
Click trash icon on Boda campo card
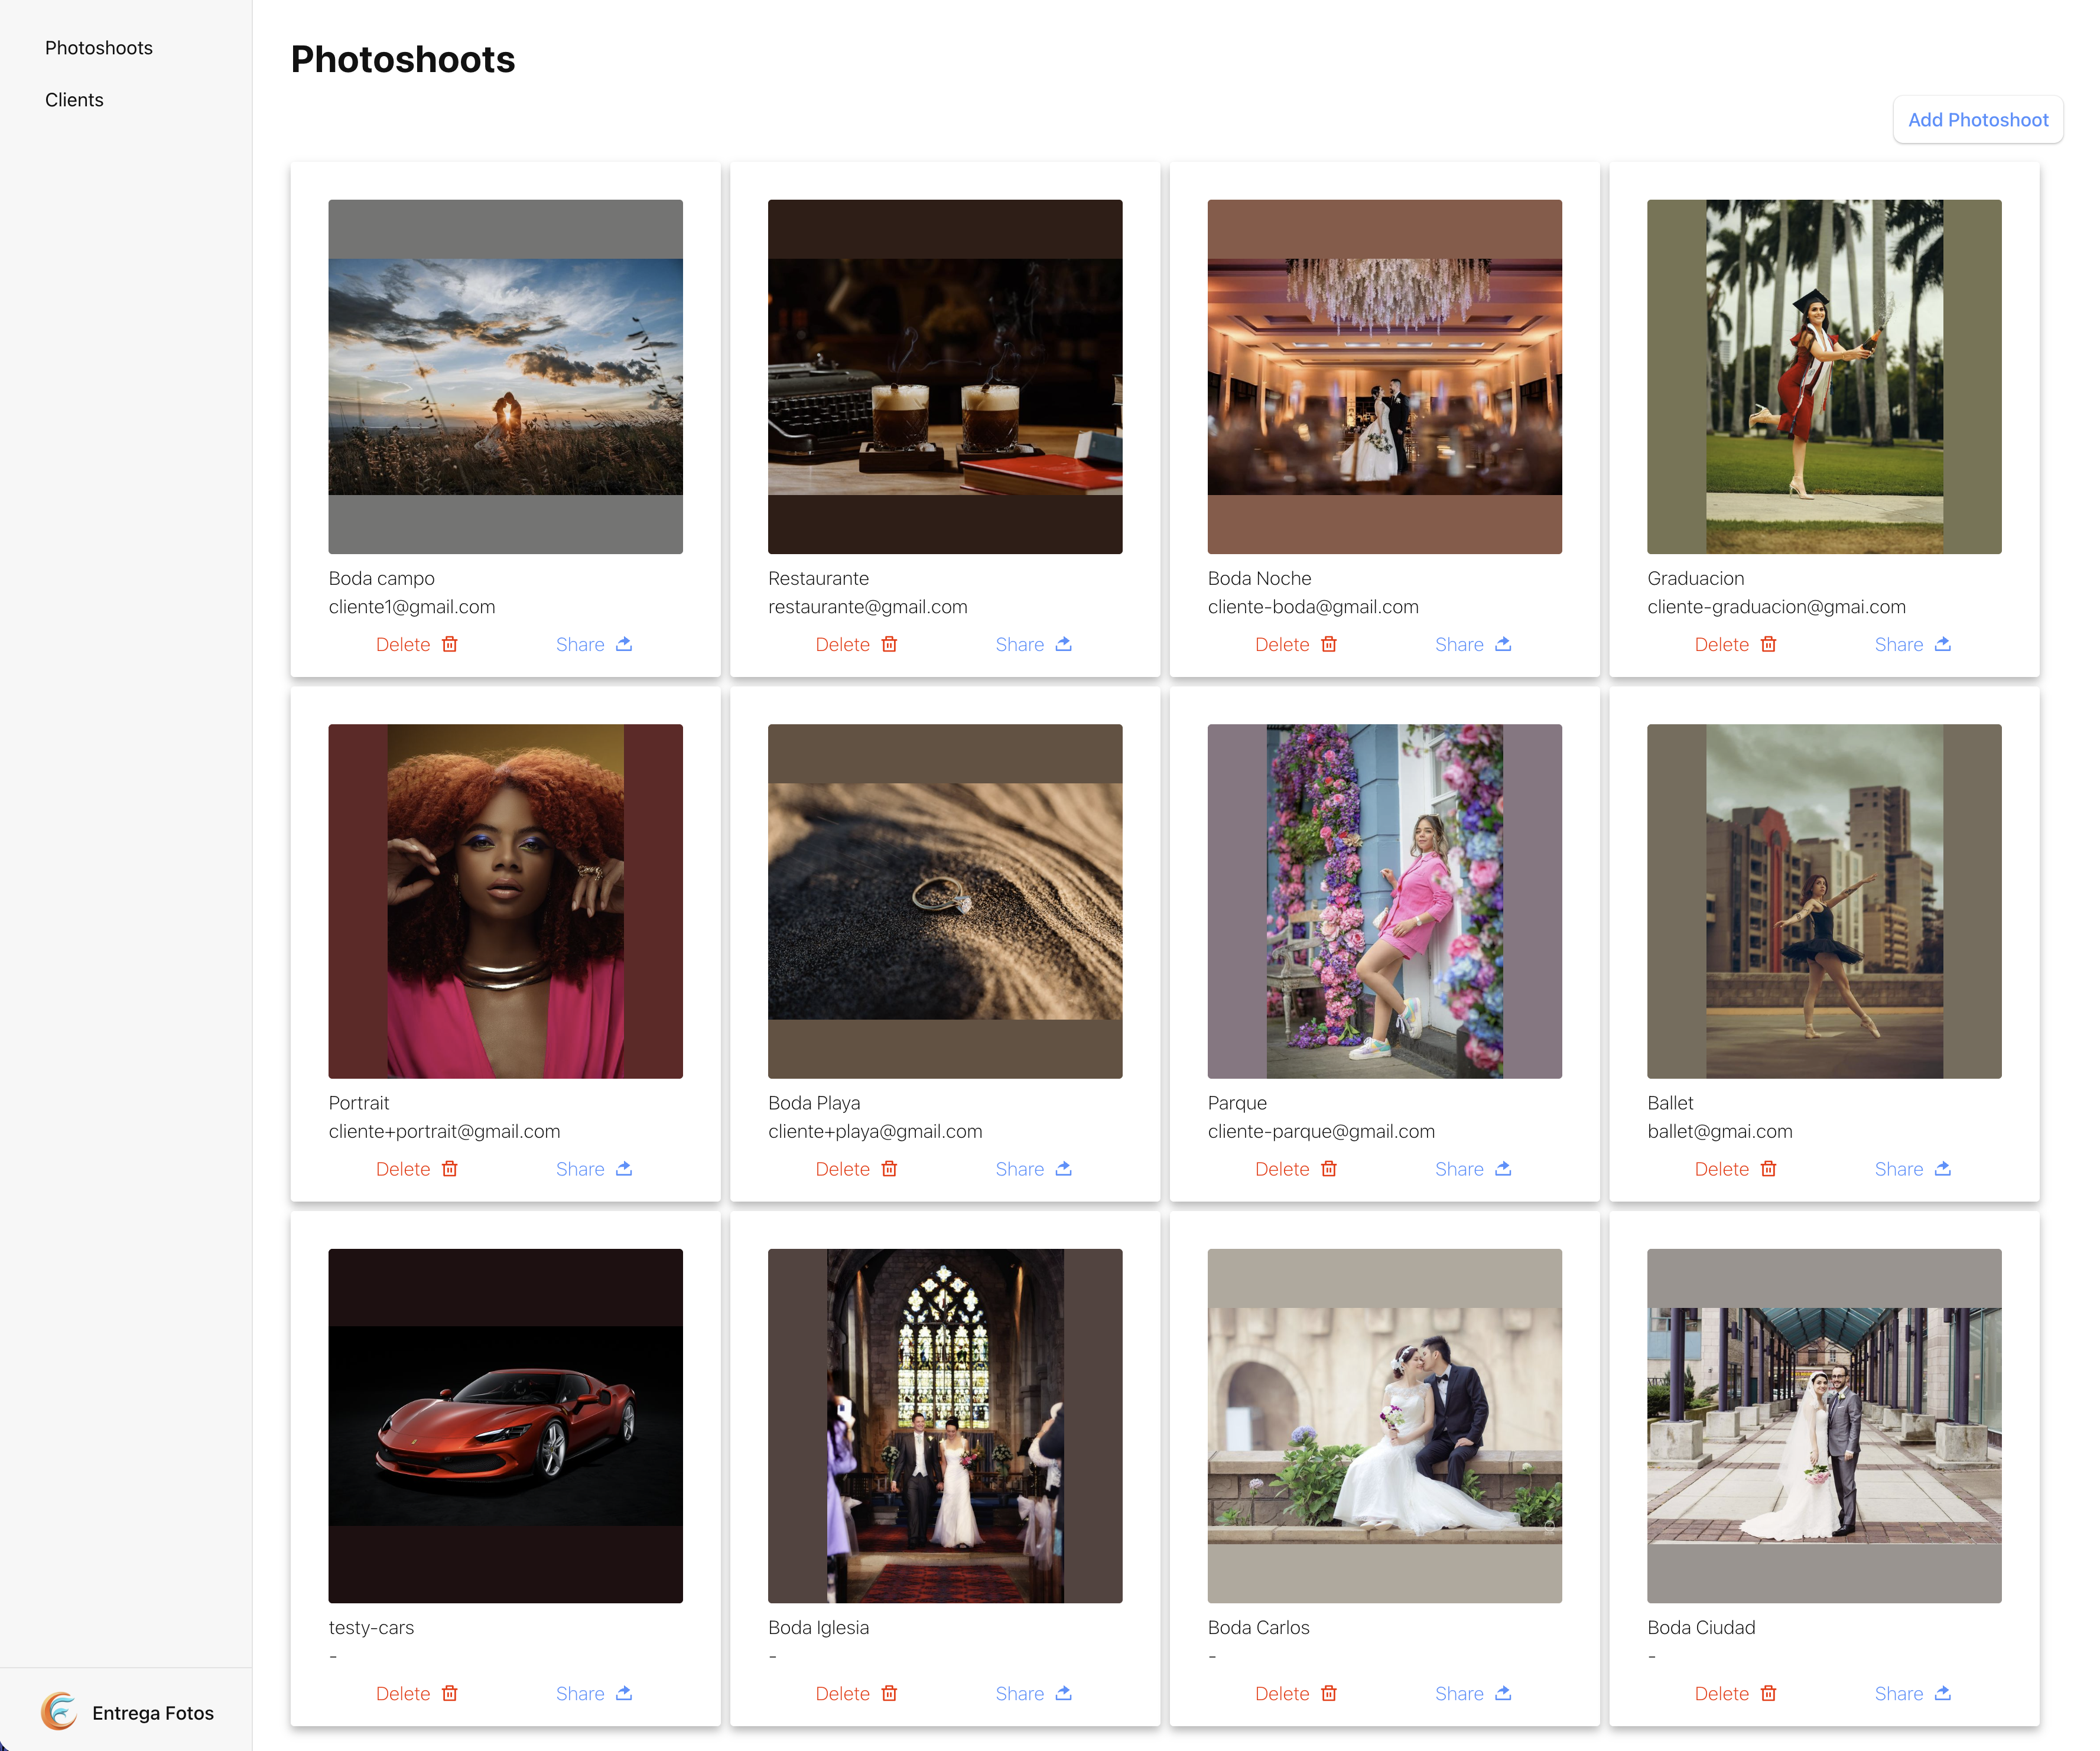[450, 644]
